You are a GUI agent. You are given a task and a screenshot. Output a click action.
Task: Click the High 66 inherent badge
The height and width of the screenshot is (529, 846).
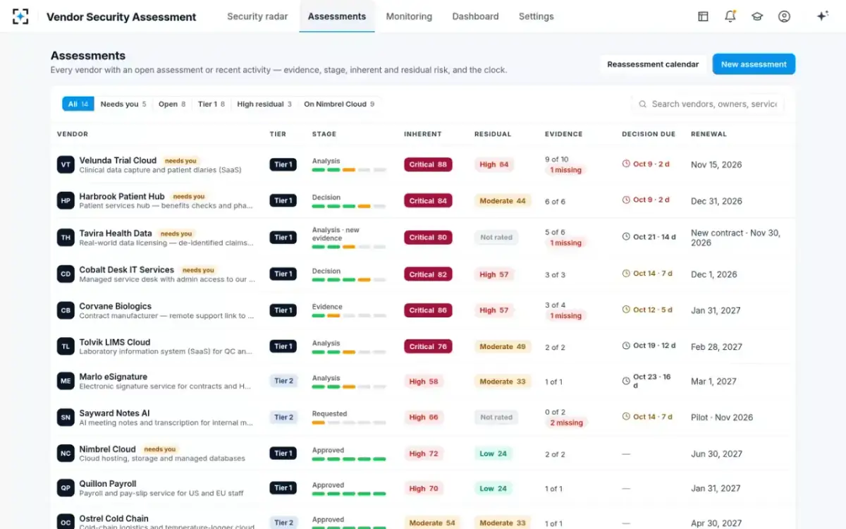point(424,418)
